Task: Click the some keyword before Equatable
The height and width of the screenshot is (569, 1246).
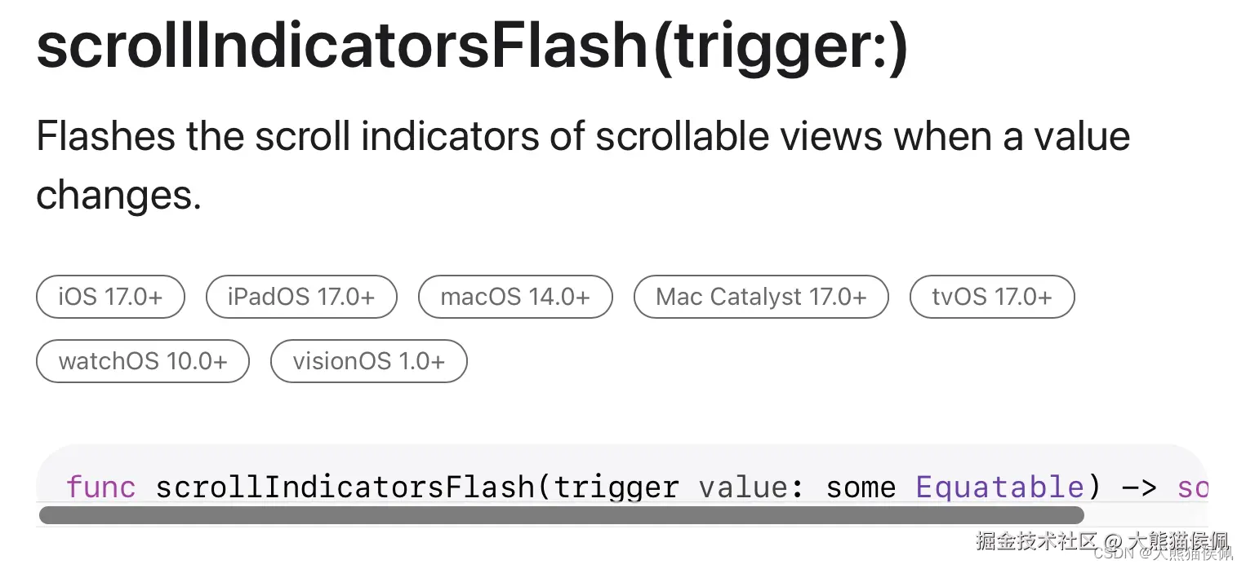Action: tap(860, 487)
